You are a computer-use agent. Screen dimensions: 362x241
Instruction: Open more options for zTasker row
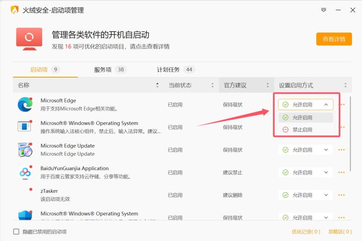pyautogui.click(x=341, y=195)
